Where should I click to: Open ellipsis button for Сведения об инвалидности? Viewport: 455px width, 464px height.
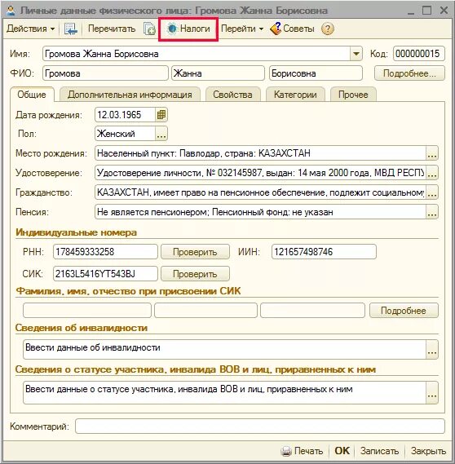tap(432, 350)
